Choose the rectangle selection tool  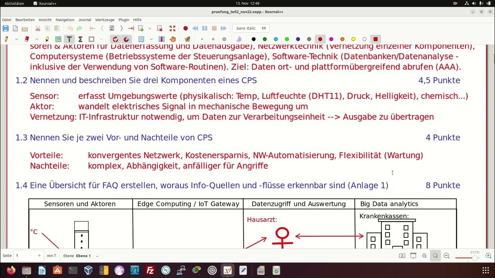pyautogui.click(x=141, y=39)
